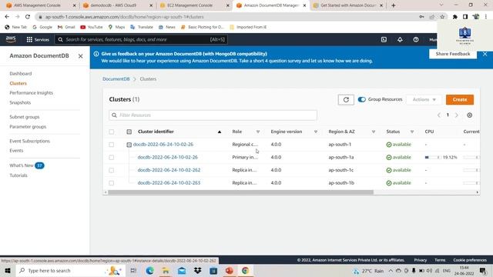Open the Actions dropdown
Viewport: 493px width, 277px height.
pos(424,99)
